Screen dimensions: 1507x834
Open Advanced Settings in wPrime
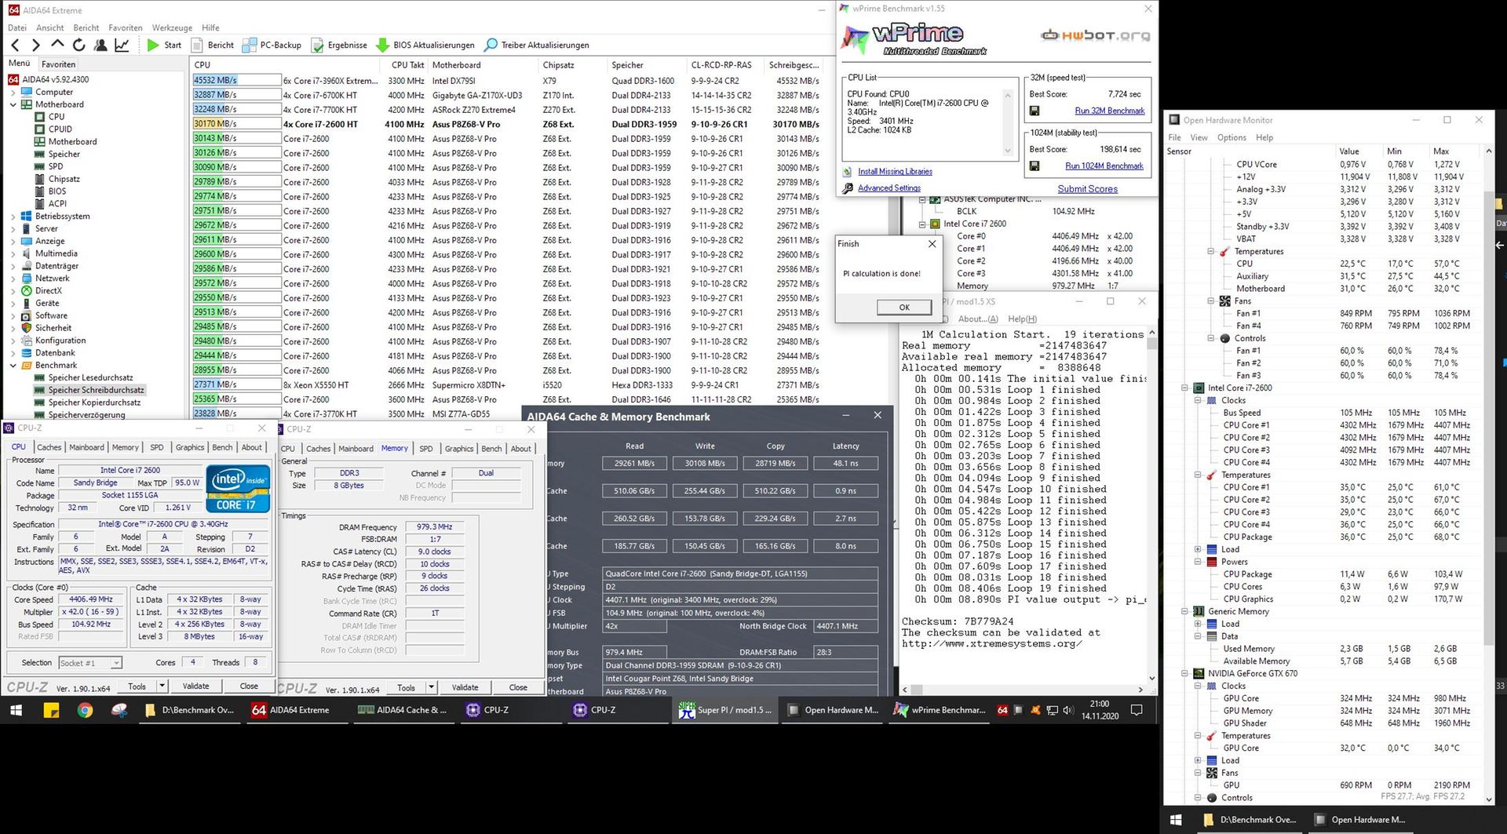point(889,188)
